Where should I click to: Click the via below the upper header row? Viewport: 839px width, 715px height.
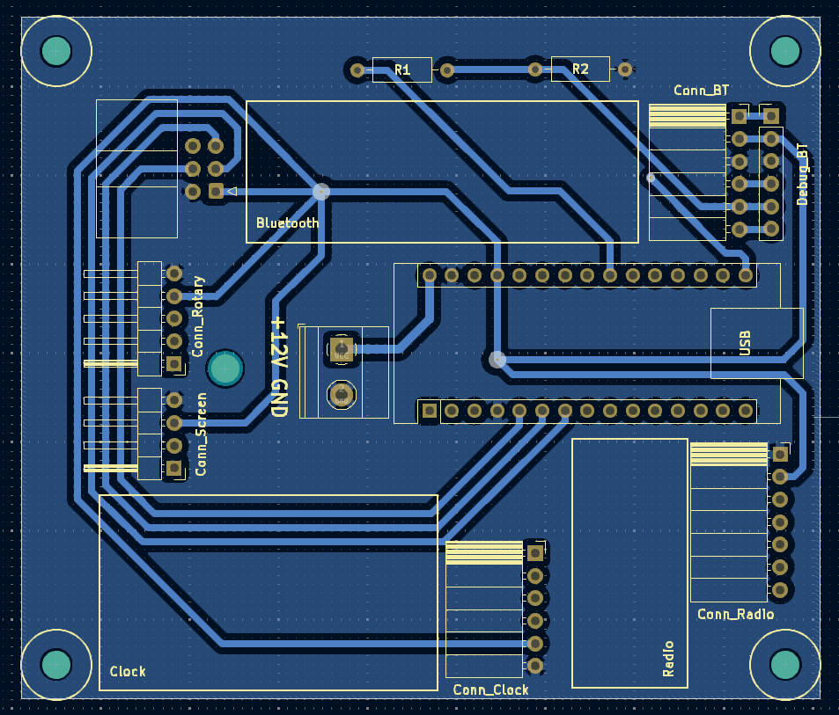[x=497, y=360]
